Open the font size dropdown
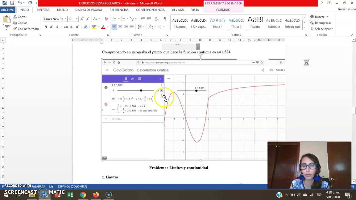This screenshot has width=356, height=200. click(x=76, y=19)
